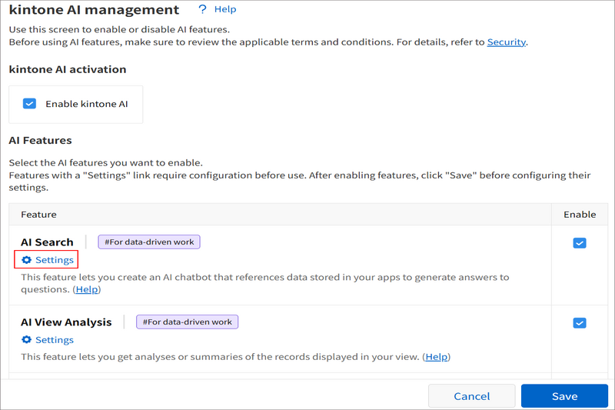Open the Help link in AI Search description
615x410 pixels.
87,289
